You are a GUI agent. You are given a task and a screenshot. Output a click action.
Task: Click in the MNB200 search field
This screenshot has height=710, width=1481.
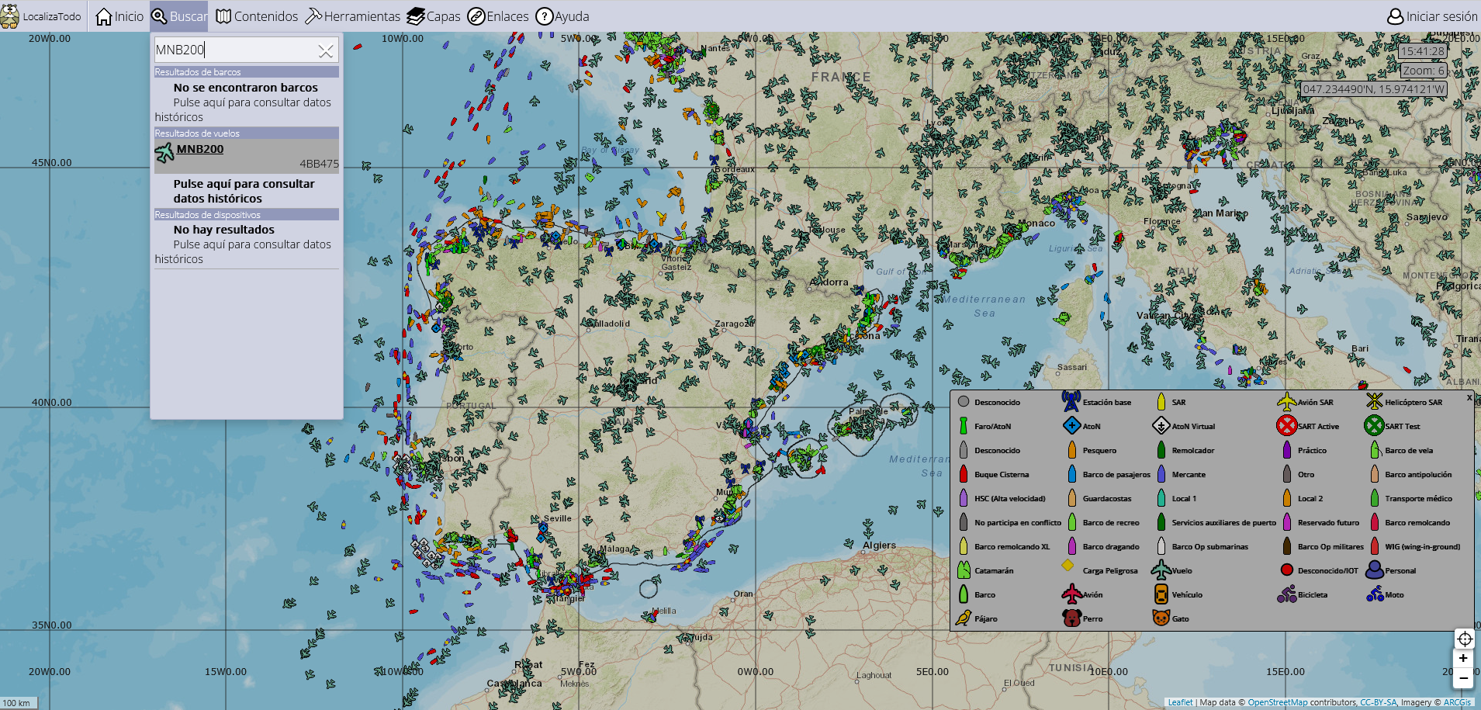233,50
